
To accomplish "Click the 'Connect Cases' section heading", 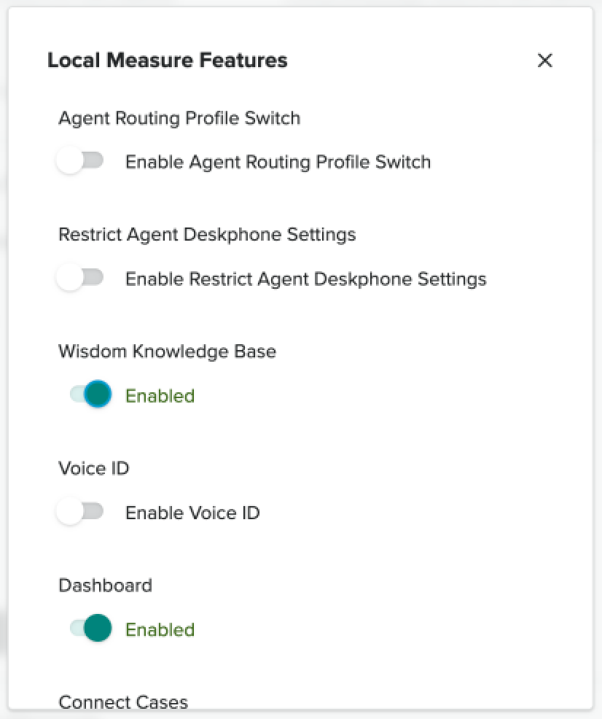I will [x=122, y=701].
